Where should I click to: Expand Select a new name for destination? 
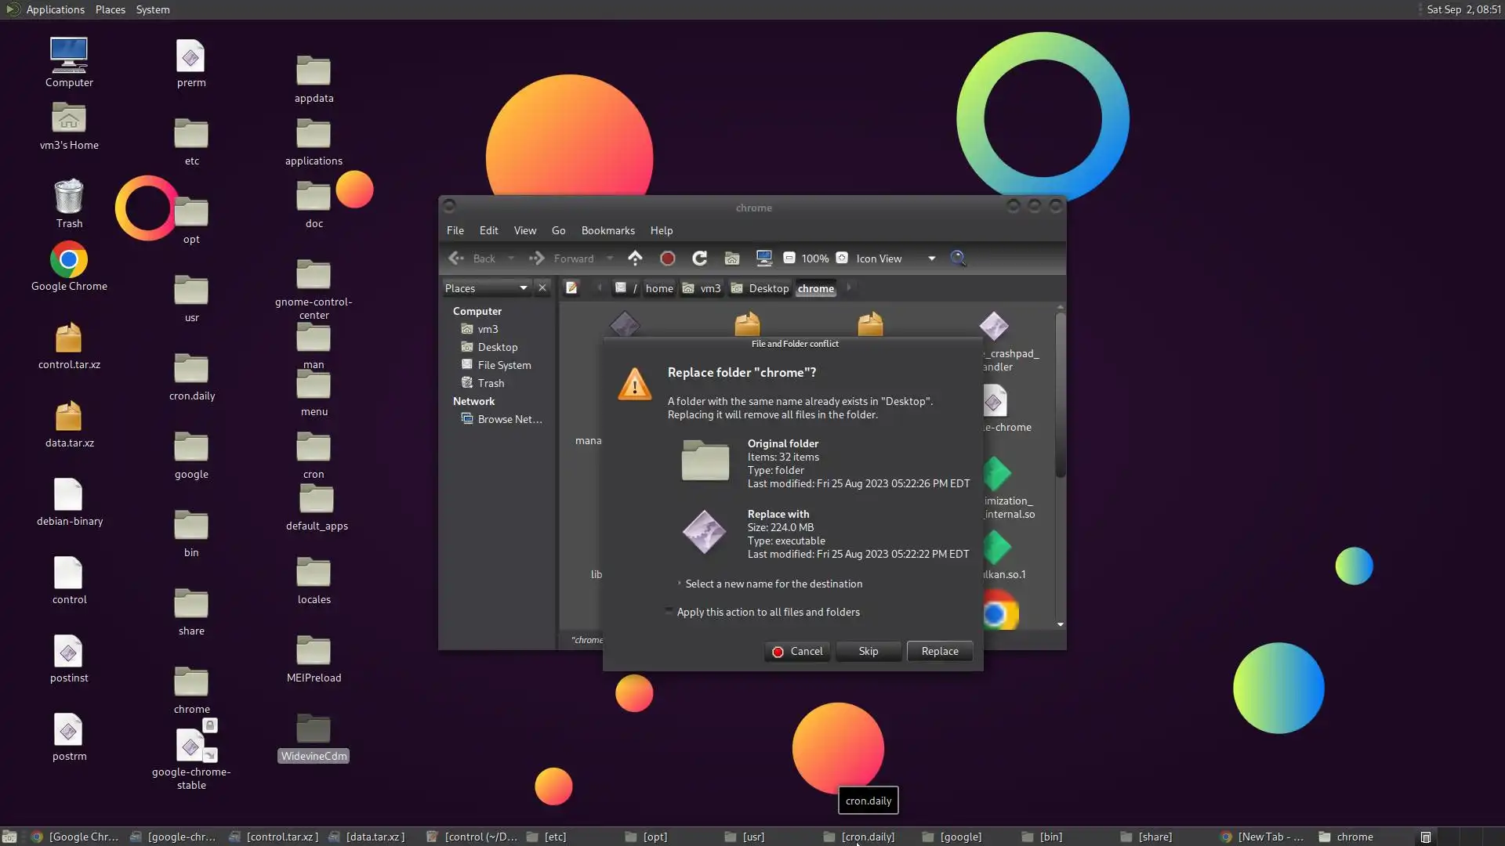click(x=680, y=584)
